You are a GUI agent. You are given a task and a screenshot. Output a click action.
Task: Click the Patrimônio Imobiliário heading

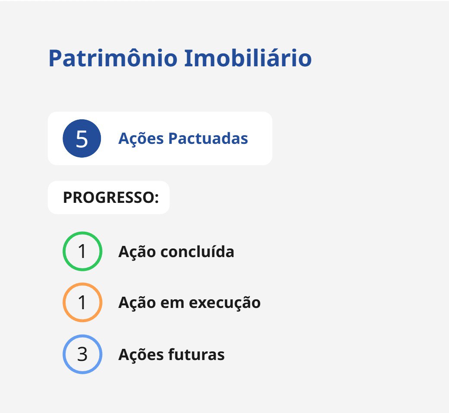pyautogui.click(x=180, y=58)
